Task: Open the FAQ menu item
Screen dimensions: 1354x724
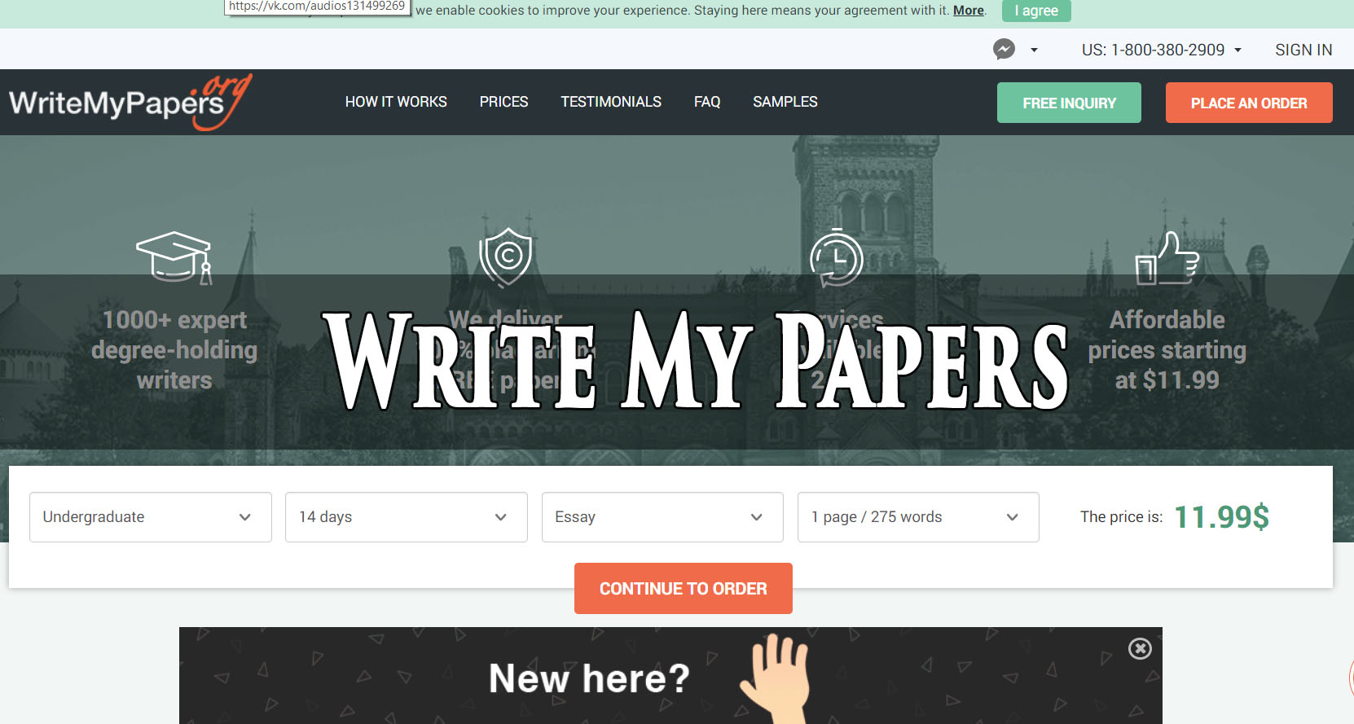Action: click(707, 102)
